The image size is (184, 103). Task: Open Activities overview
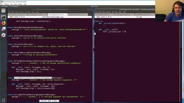coord(5,6)
